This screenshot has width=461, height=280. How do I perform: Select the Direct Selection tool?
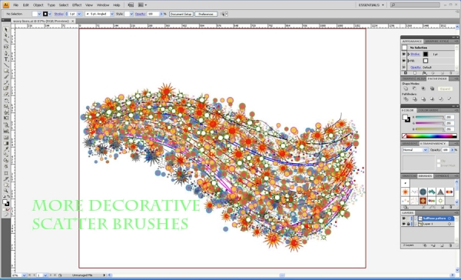point(6,35)
